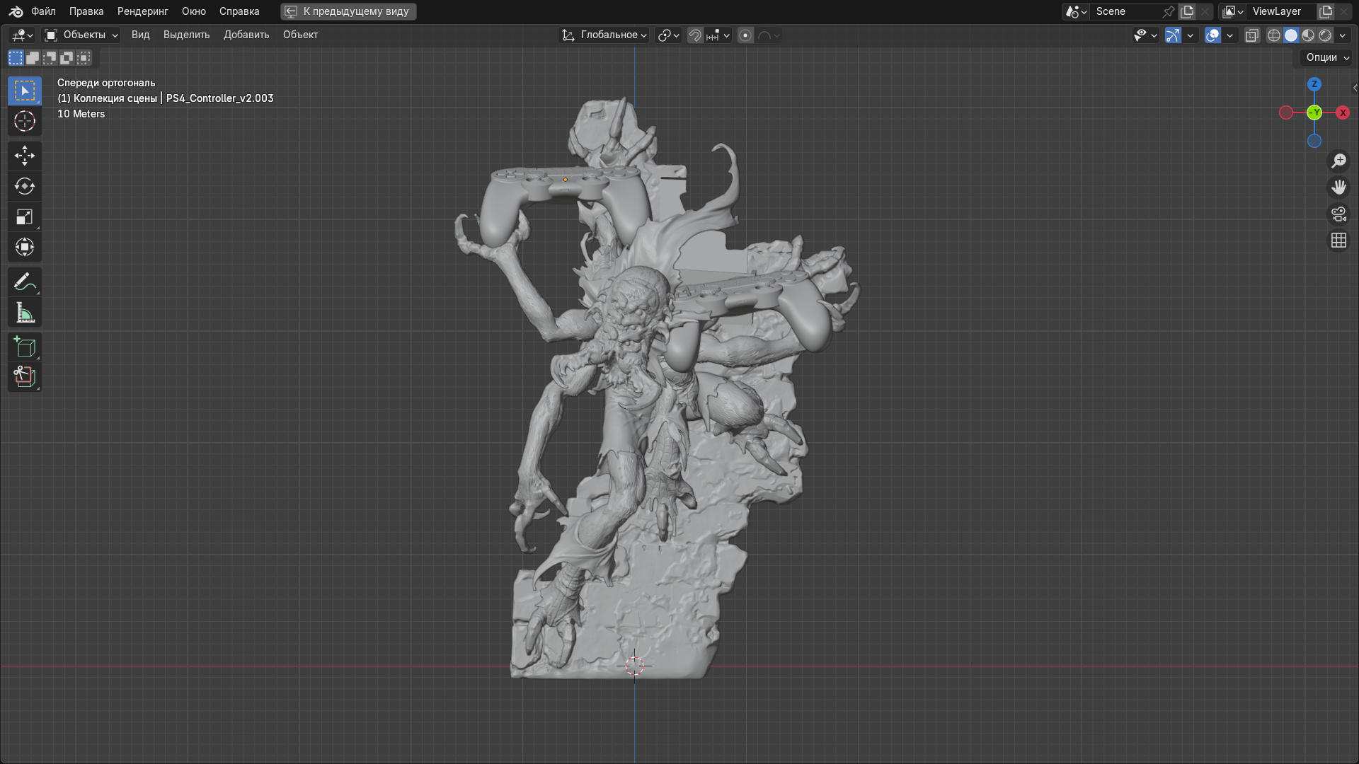Switch to material preview shading

click(x=1308, y=35)
